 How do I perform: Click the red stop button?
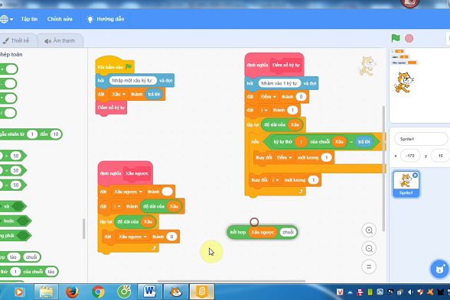(x=409, y=38)
